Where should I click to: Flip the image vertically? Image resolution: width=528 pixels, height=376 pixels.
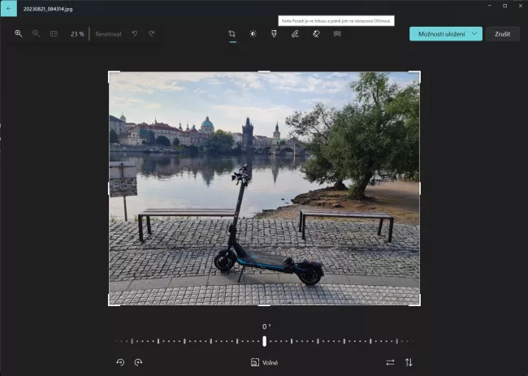point(409,362)
